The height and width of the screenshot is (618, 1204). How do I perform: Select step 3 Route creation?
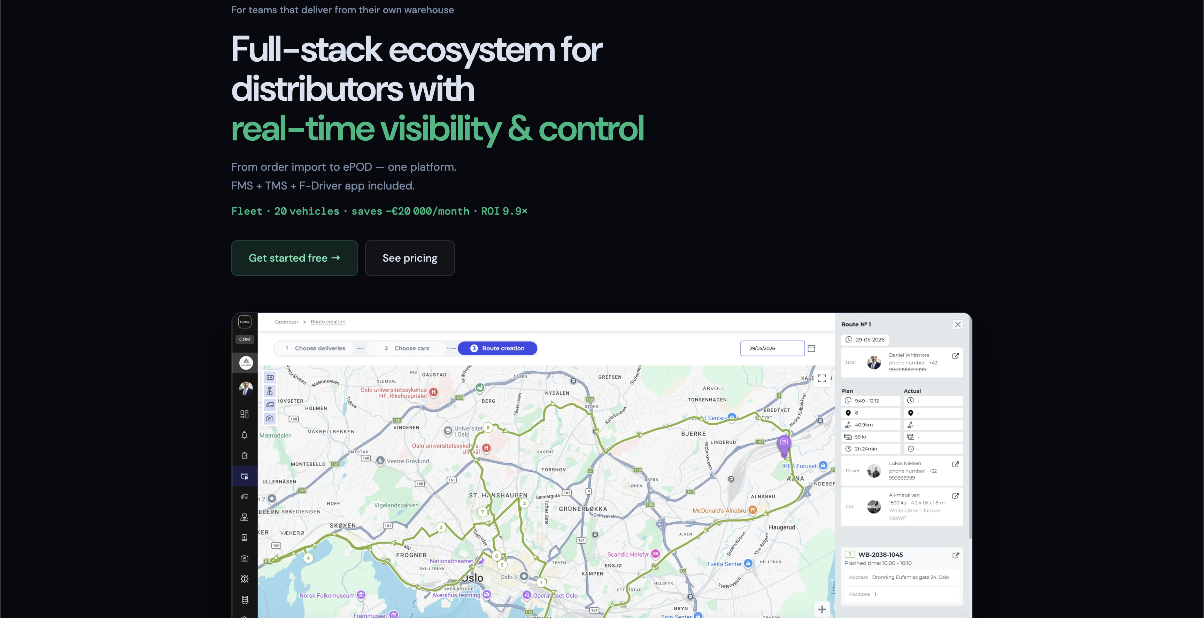tap(497, 348)
